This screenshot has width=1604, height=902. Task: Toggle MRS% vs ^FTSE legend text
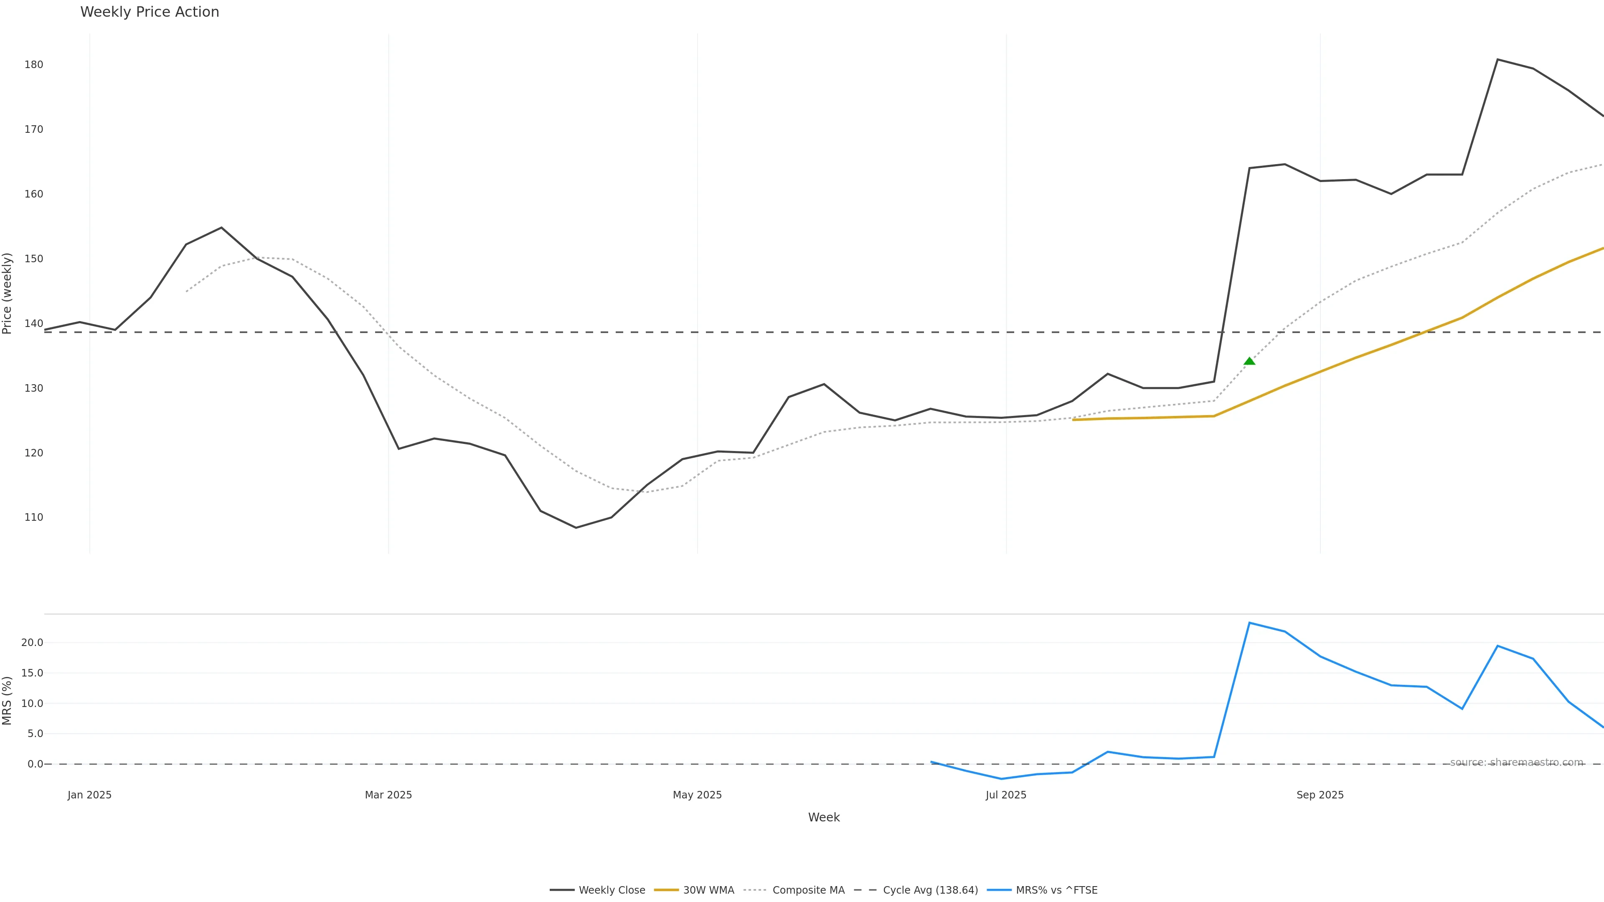coord(1057,890)
